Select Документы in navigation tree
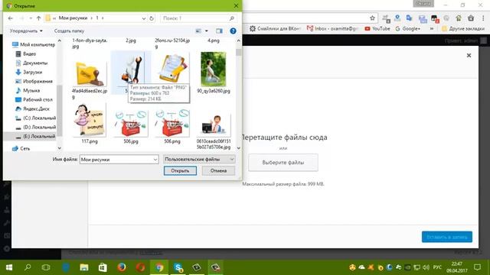This screenshot has height=275, width=490. click(31, 63)
